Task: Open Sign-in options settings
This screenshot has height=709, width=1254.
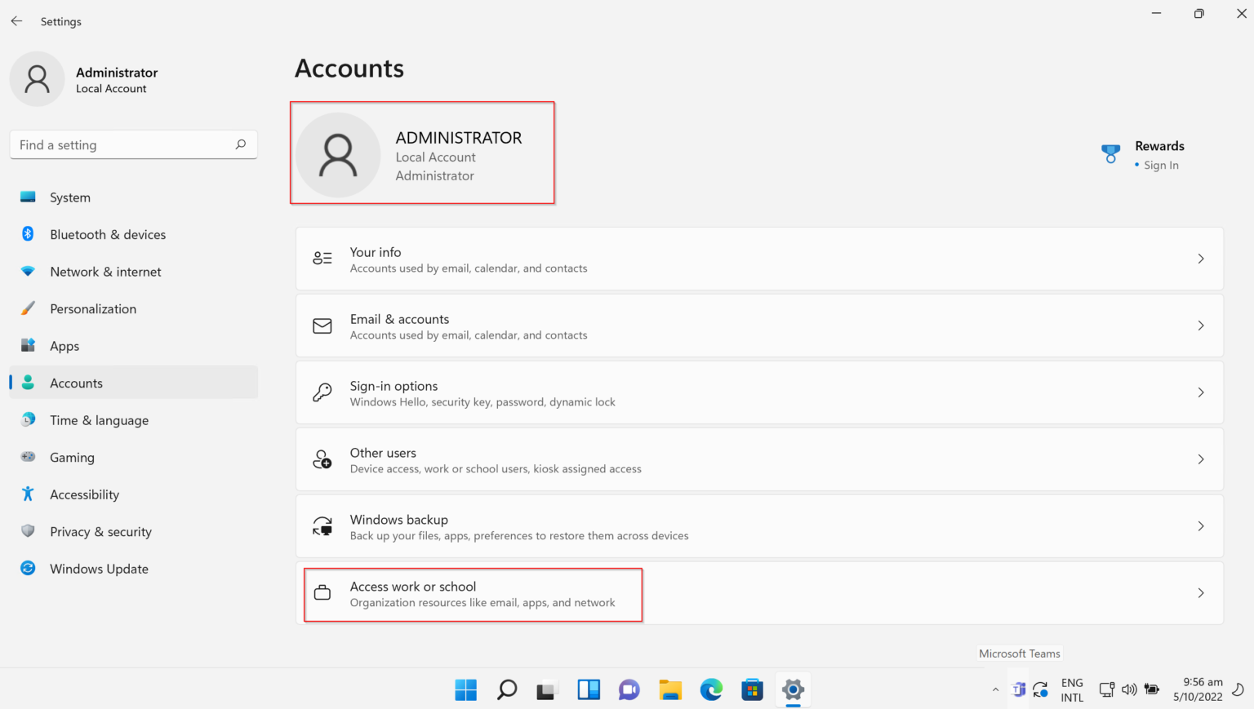Action: (x=758, y=392)
